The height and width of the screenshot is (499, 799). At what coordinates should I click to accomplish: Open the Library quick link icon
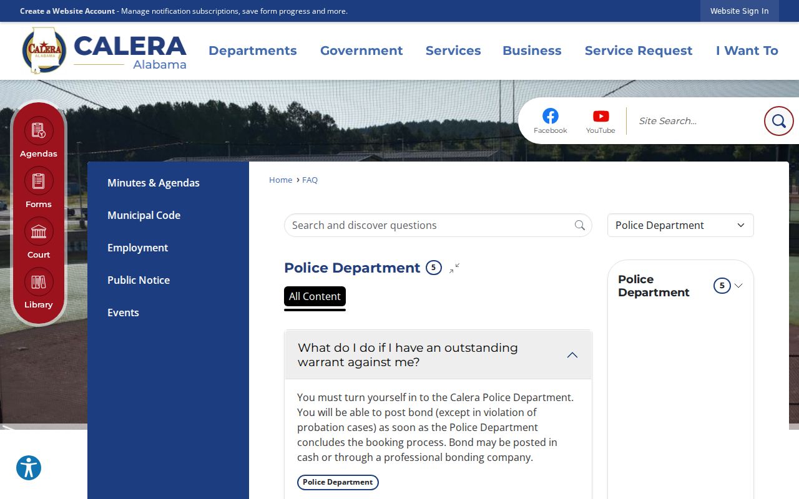click(x=39, y=282)
